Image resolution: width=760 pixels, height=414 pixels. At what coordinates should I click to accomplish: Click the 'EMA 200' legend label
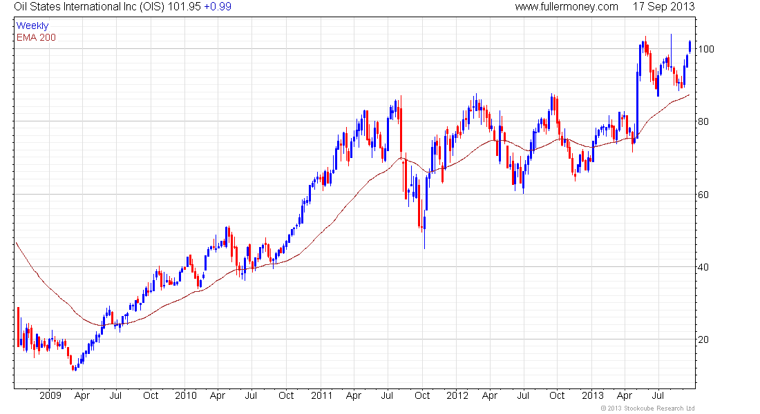37,38
